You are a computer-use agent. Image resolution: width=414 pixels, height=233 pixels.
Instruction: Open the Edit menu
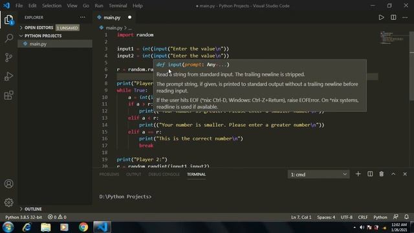(x=32, y=6)
